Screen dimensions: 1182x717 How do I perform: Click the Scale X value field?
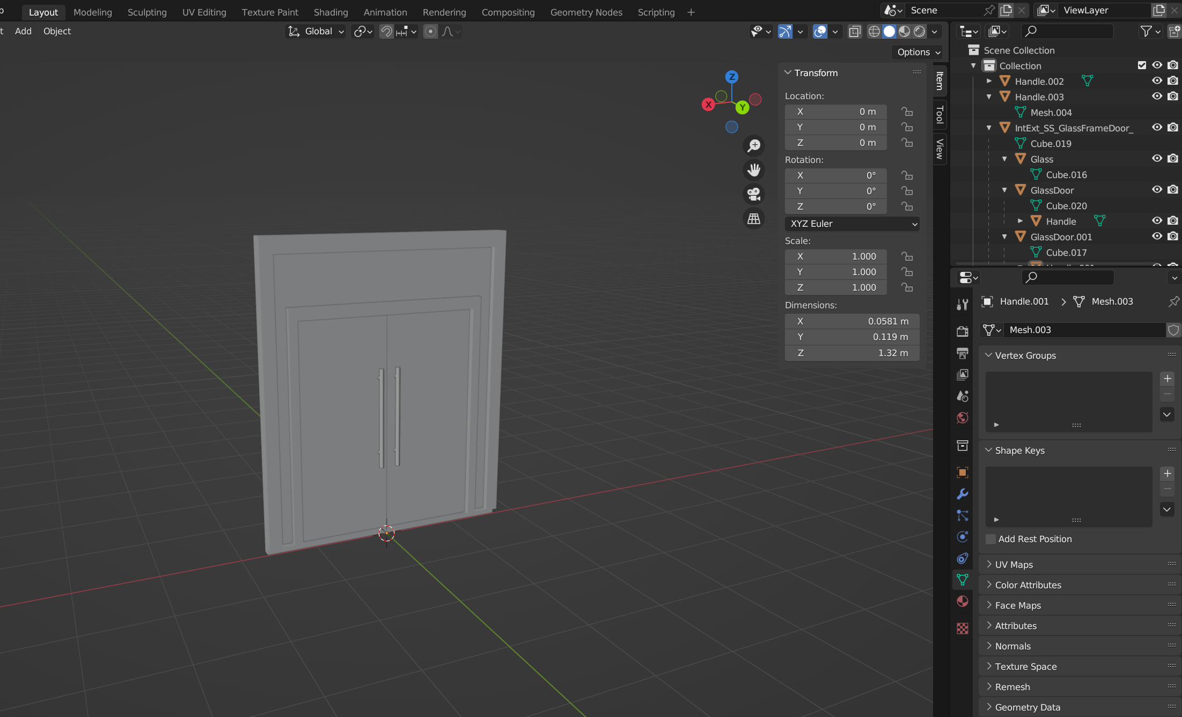coord(835,256)
